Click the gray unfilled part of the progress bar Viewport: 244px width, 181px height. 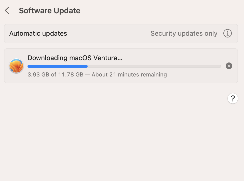click(x=154, y=66)
